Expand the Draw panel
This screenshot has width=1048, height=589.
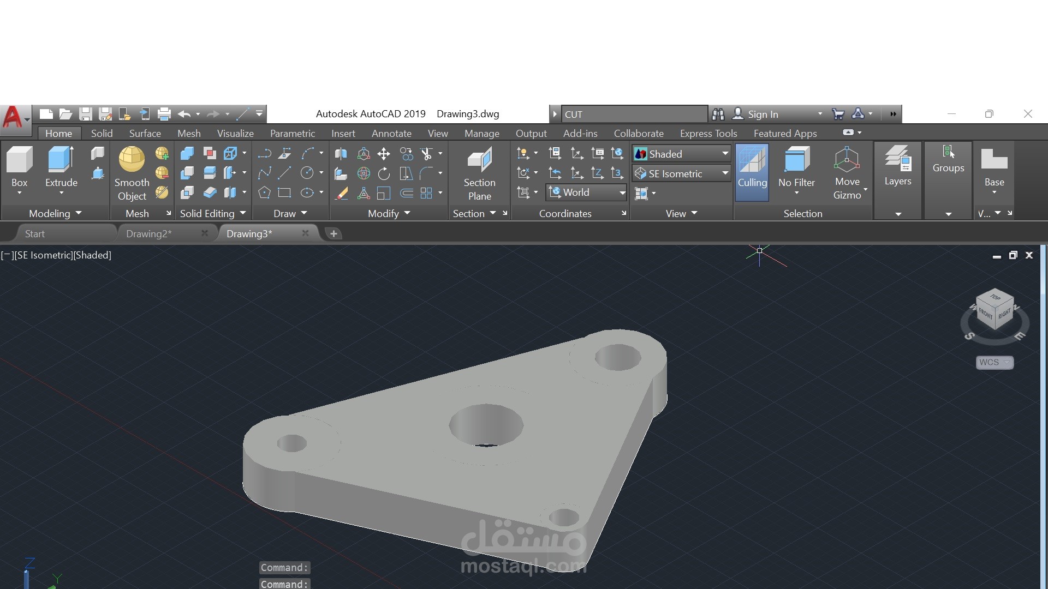[290, 213]
